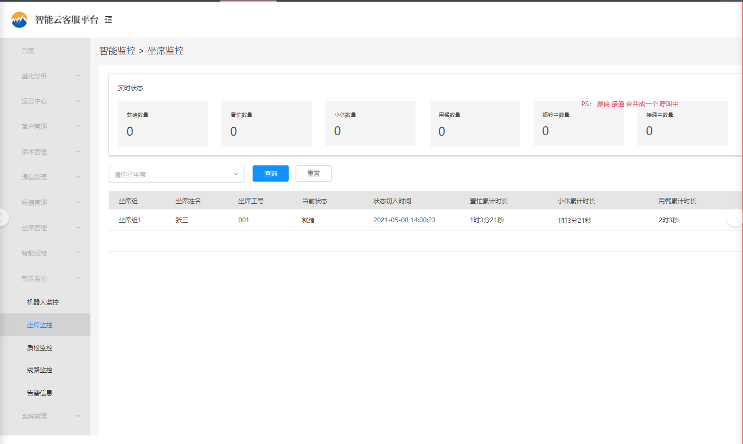Expand the 通信管理 menu

45,177
